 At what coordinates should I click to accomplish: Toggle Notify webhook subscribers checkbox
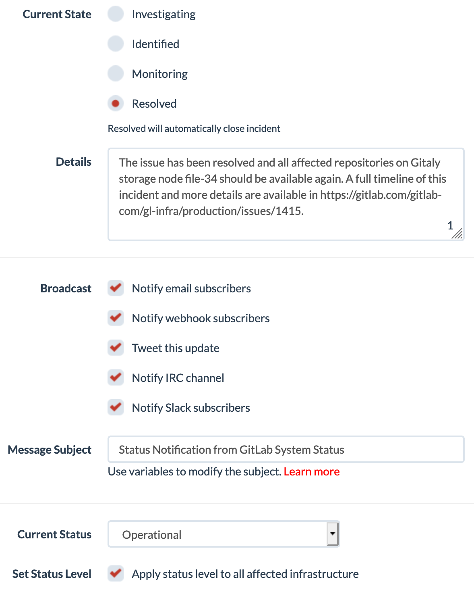(116, 318)
